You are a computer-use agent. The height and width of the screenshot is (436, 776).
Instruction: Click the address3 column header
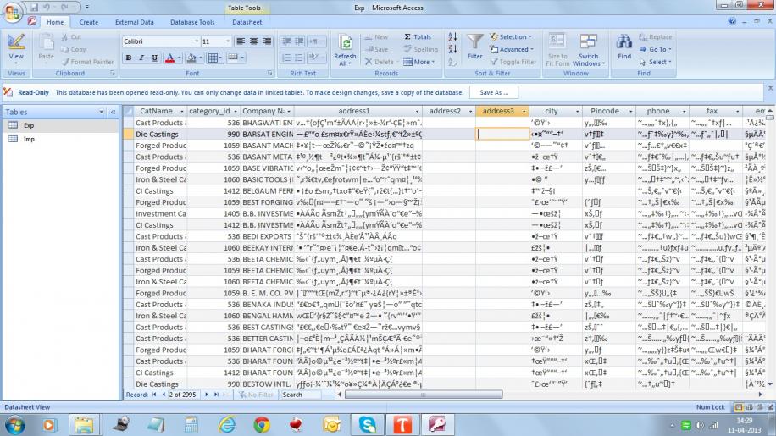click(x=498, y=111)
